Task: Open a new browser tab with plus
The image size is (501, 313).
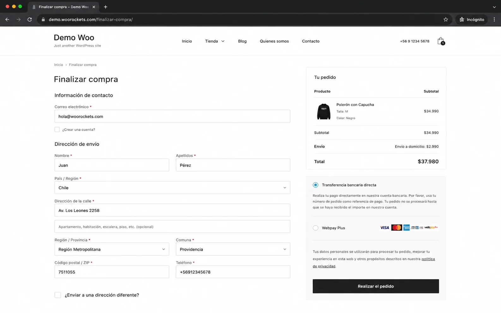Action: [106, 7]
